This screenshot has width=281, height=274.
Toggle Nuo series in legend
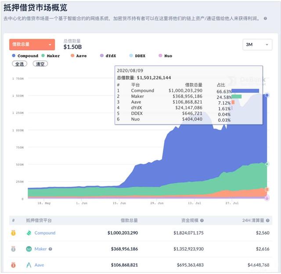pyautogui.click(x=166, y=56)
